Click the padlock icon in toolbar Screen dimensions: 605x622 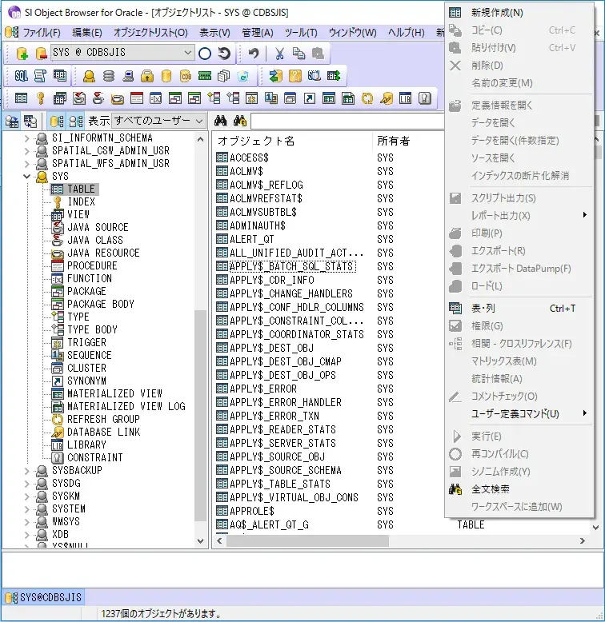[147, 76]
